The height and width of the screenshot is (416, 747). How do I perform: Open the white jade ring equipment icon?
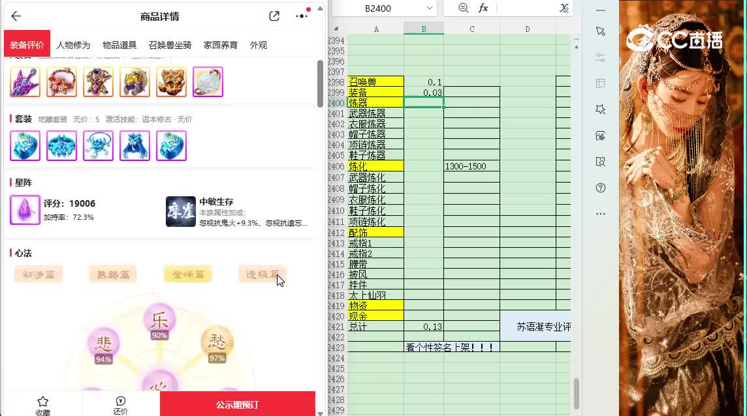(x=208, y=82)
